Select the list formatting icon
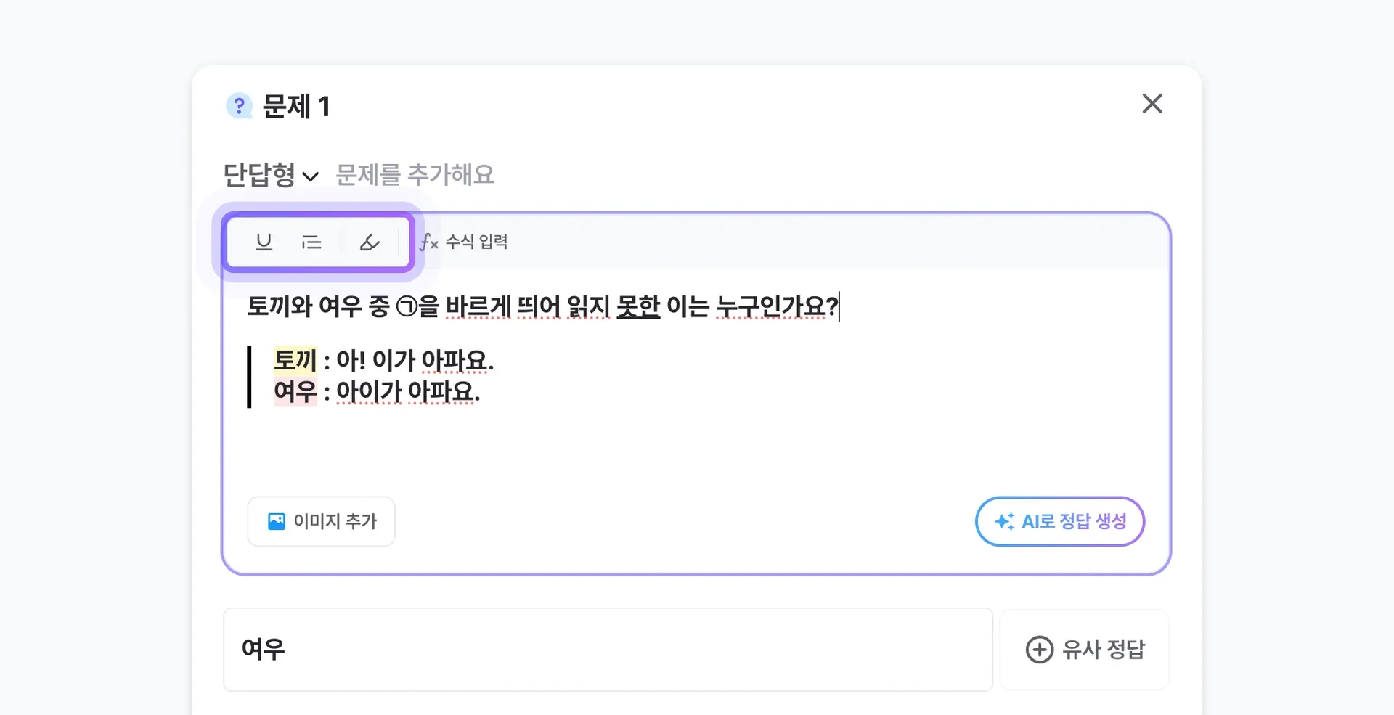 311,242
